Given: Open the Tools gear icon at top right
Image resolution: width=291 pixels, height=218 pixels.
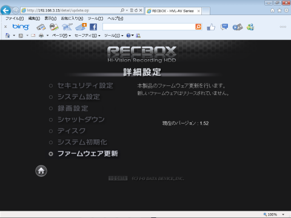Looking at the screenshot, I should click(286, 10).
